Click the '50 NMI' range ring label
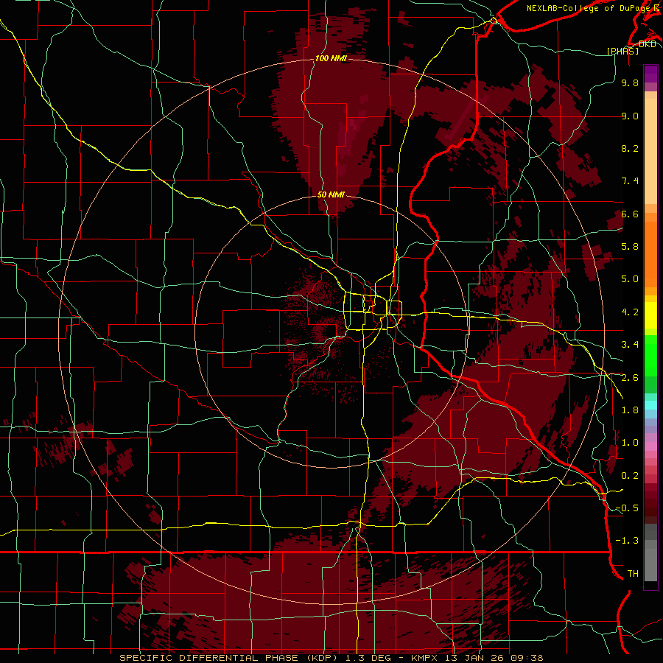Viewport: 663px width, 663px height. pos(331,194)
